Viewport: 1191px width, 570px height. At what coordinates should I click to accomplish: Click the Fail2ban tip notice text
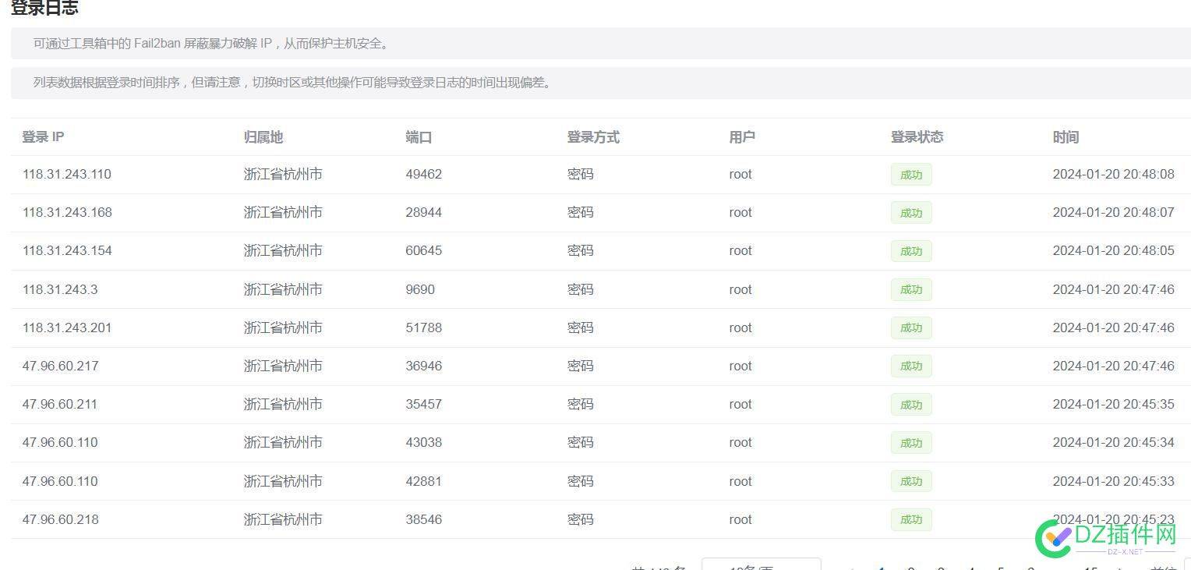pos(211,44)
